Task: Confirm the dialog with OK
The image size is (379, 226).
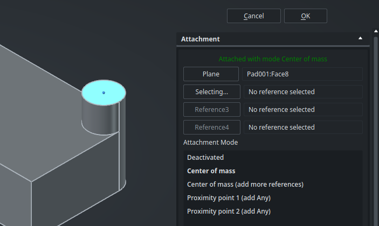Action: (305, 16)
